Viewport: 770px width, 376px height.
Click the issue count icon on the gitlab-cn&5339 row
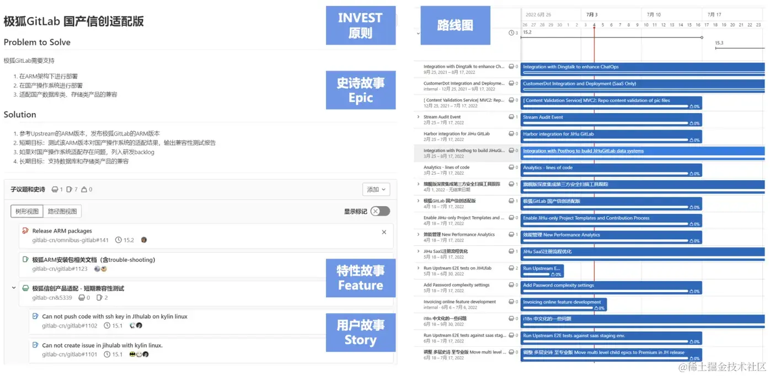(99, 298)
